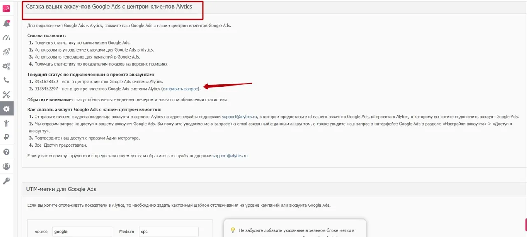Viewport: 527px width, 237px height.
Task: Open the multiple gears automation icon
Action: (7, 66)
